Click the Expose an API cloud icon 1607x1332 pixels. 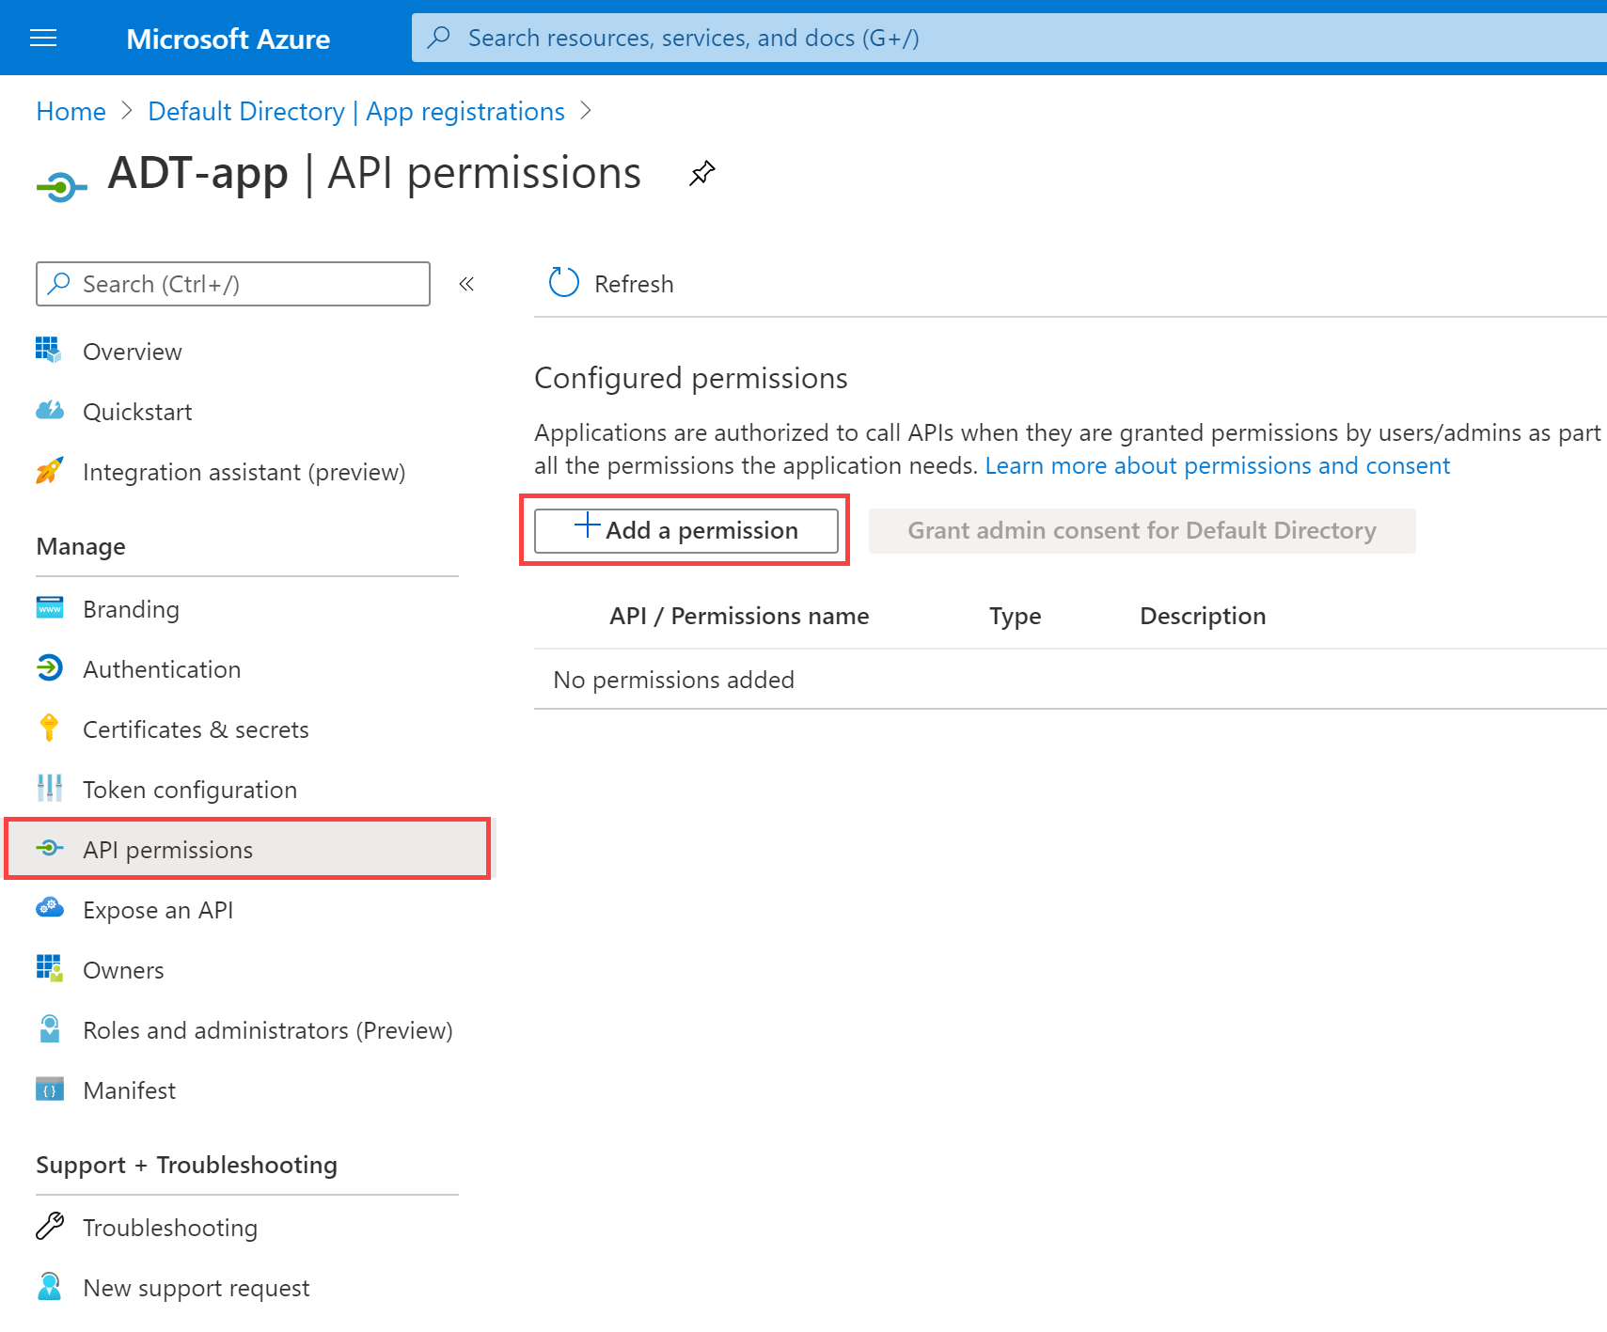50,908
